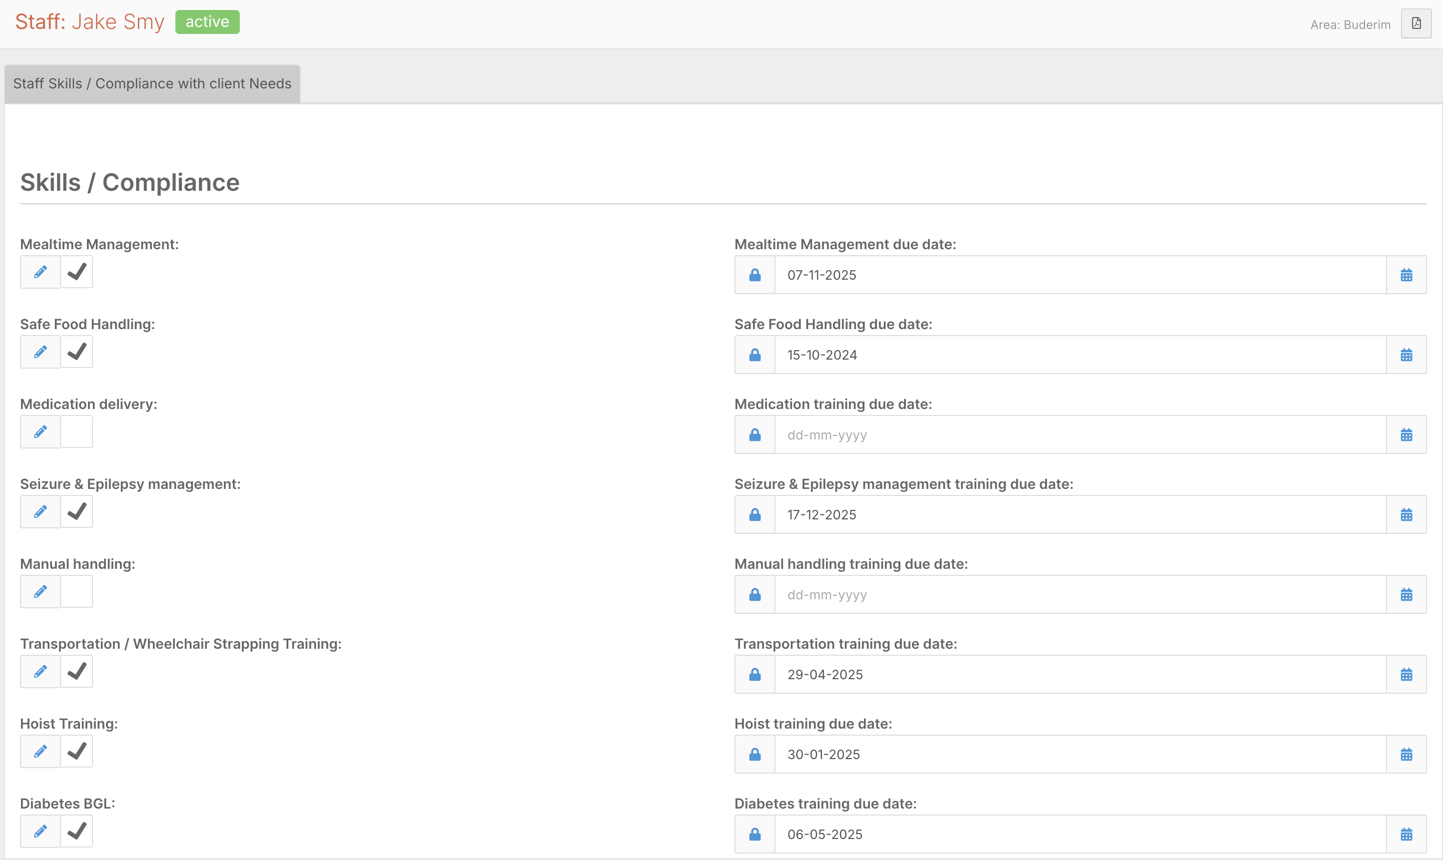Toggle the Diabetes BGL checkbox
Image resolution: width=1443 pixels, height=860 pixels.
[76, 832]
